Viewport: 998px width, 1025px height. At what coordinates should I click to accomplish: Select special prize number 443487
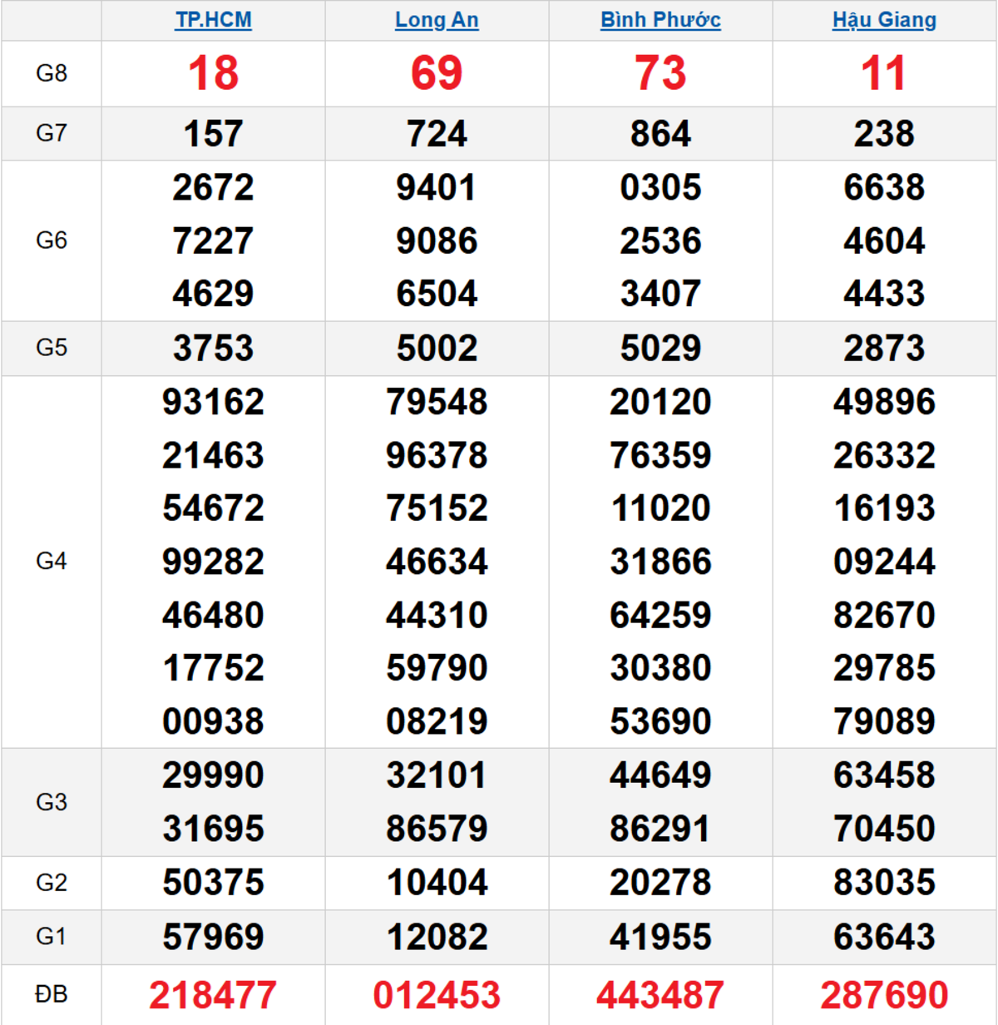click(660, 995)
